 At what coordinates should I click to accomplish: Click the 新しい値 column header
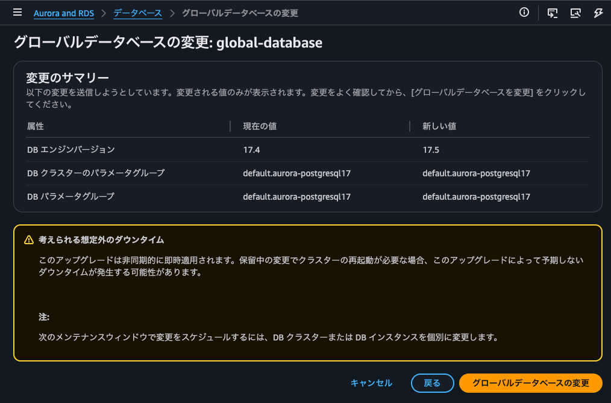434,126
